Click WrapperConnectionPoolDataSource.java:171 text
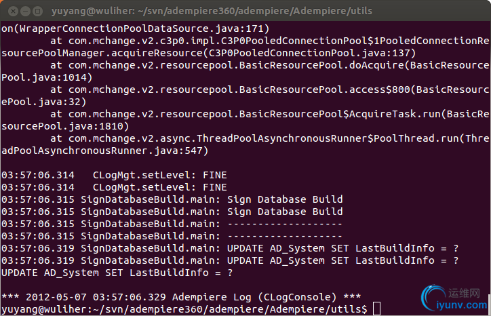The width and height of the screenshot is (491, 316). pos(135,28)
